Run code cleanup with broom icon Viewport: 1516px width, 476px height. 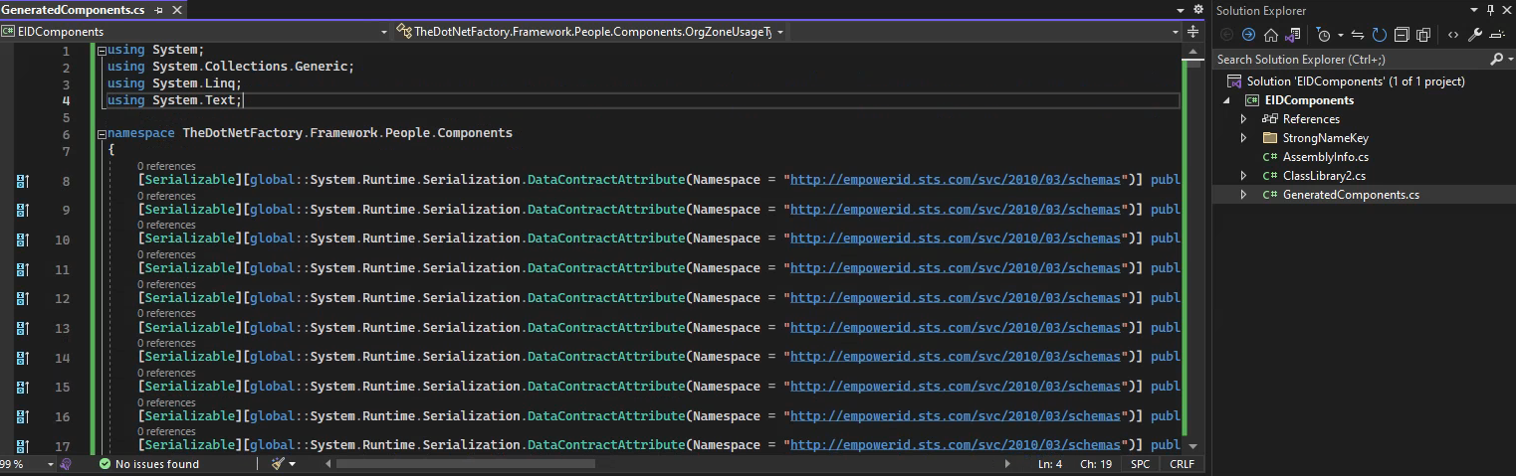(280, 464)
